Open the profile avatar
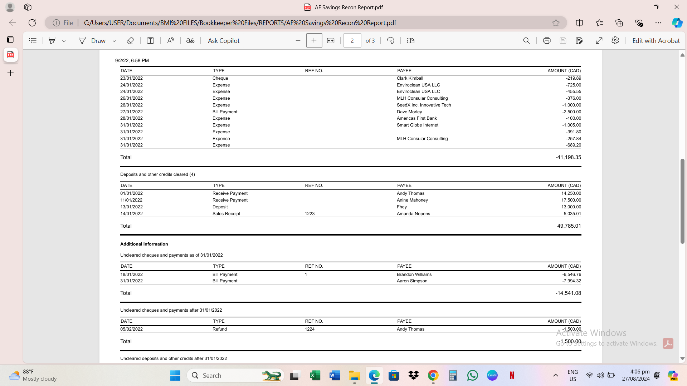The height and width of the screenshot is (386, 687). 10,7
